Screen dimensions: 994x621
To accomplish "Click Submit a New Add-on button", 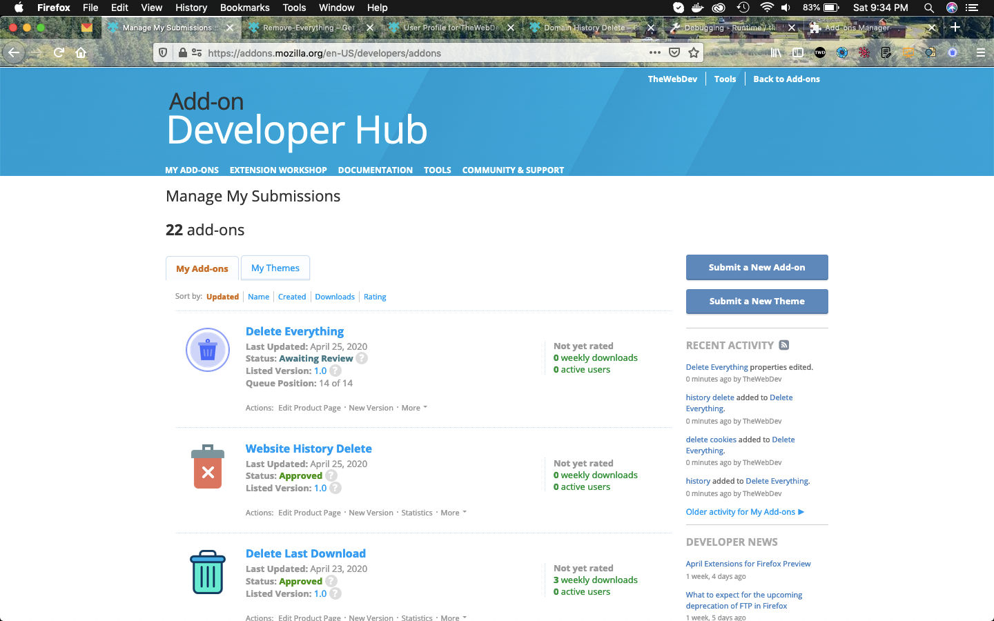I will tap(757, 267).
